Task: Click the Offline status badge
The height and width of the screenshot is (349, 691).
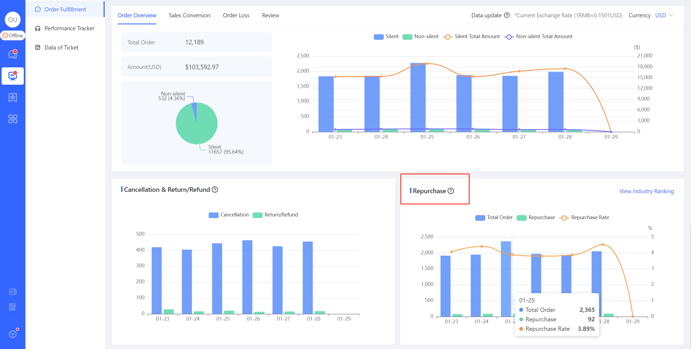Action: [x=13, y=35]
